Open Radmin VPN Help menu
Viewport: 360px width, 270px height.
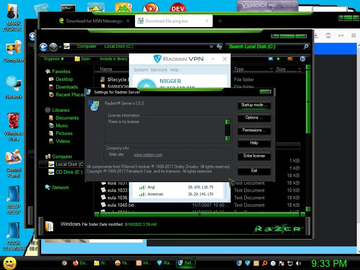[174, 70]
